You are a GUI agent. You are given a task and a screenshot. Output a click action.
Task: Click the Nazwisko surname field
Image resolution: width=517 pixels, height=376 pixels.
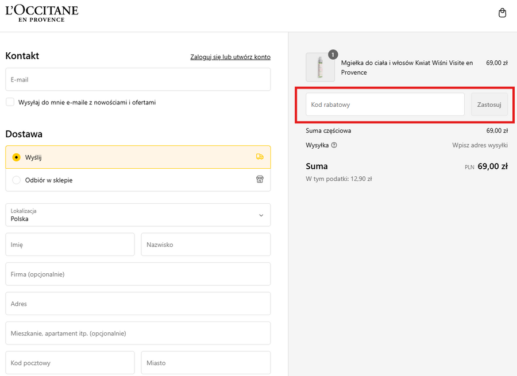[206, 245]
